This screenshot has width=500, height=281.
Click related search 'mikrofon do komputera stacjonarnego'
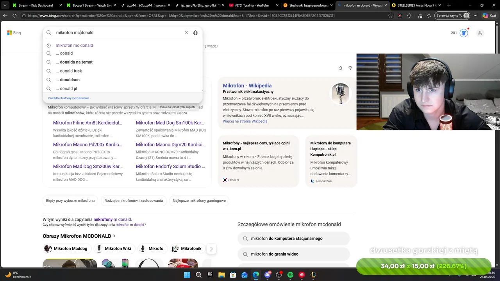click(x=294, y=238)
